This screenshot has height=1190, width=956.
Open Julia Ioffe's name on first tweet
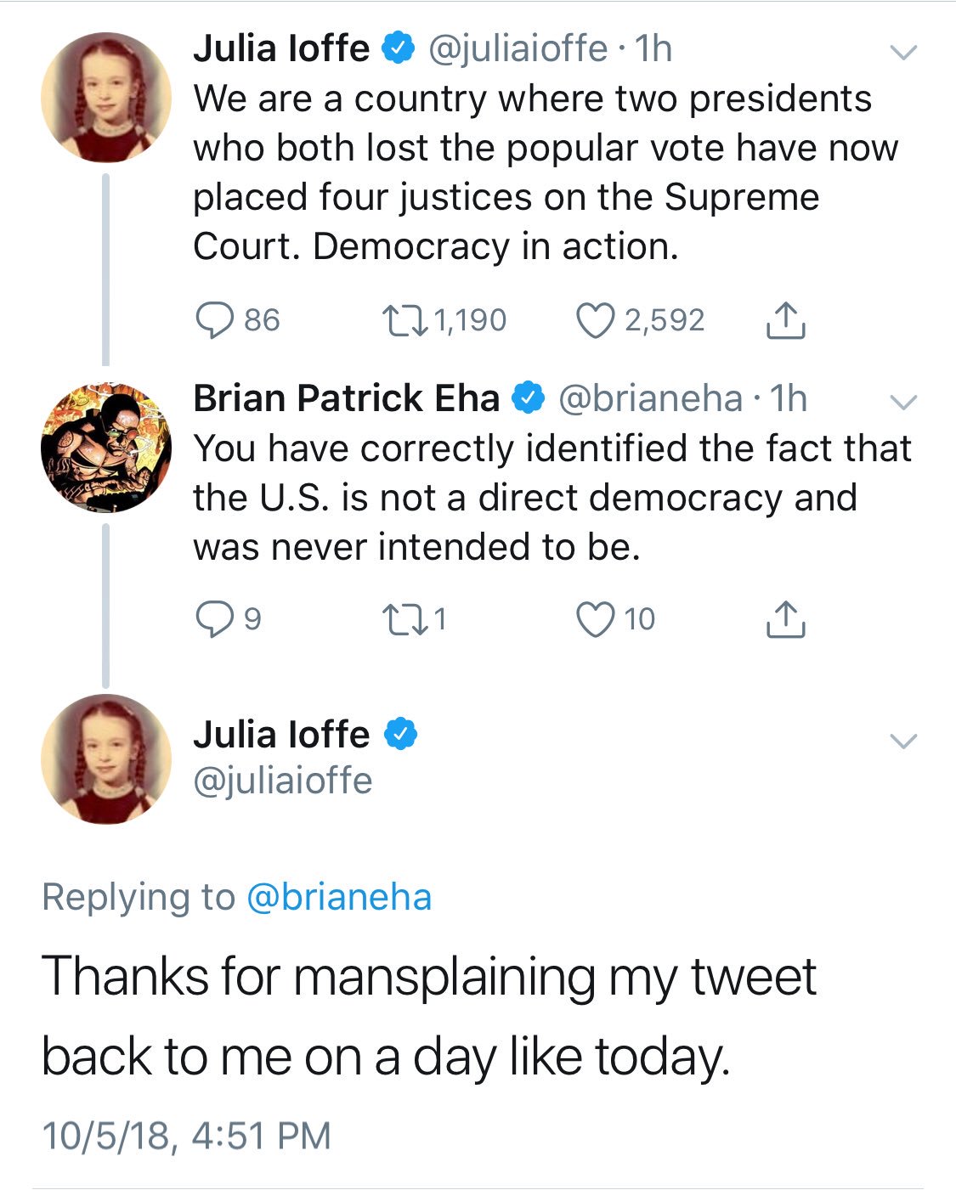pos(281,49)
